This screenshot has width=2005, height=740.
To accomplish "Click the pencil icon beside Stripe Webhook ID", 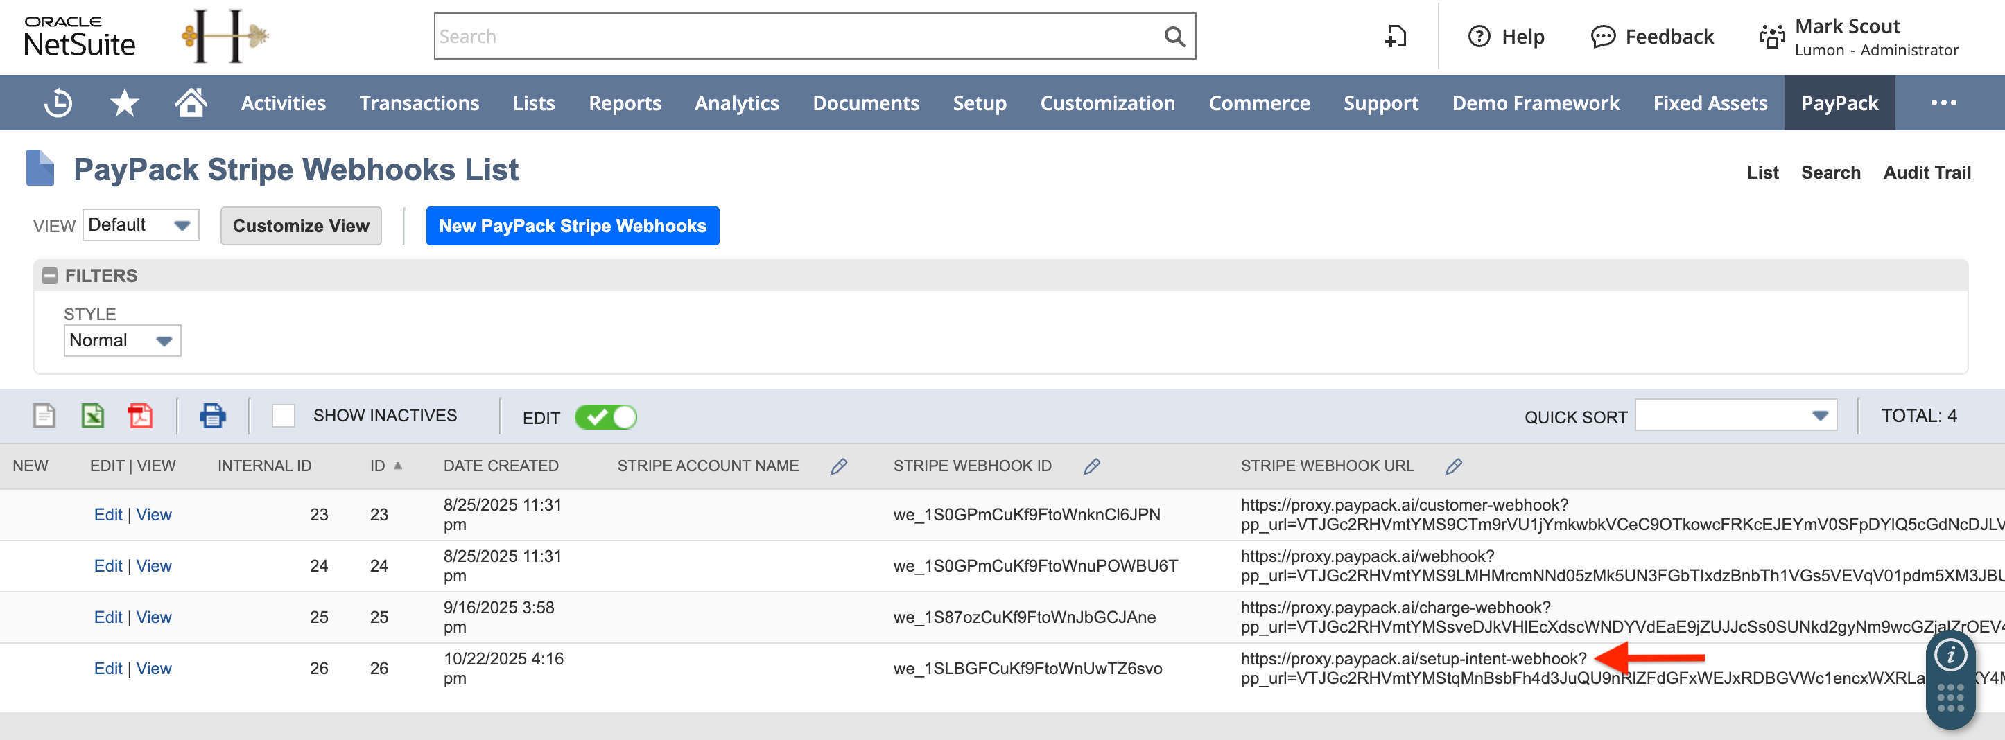I will (x=1093, y=466).
